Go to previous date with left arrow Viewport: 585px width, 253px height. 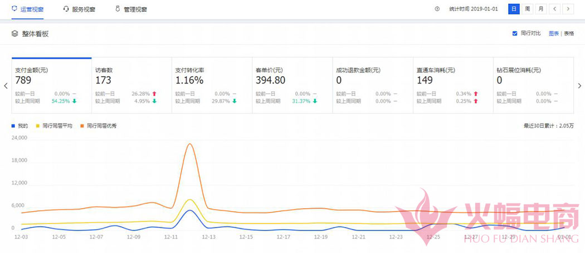pyautogui.click(x=554, y=9)
